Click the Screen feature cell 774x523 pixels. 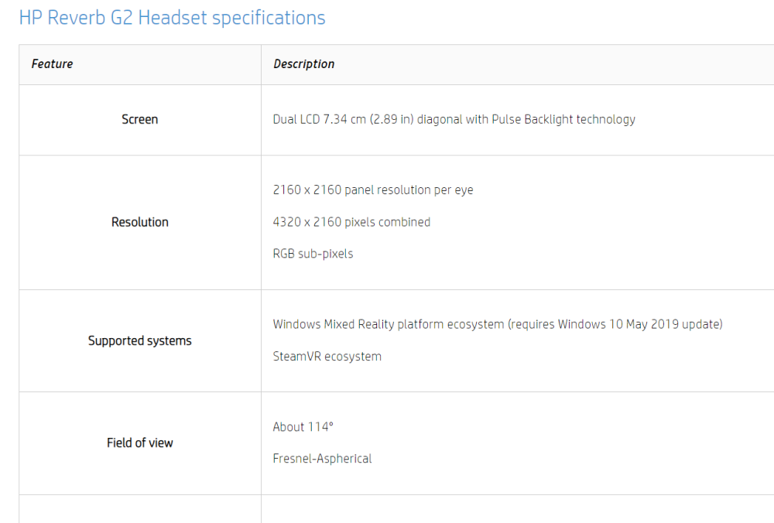(139, 119)
